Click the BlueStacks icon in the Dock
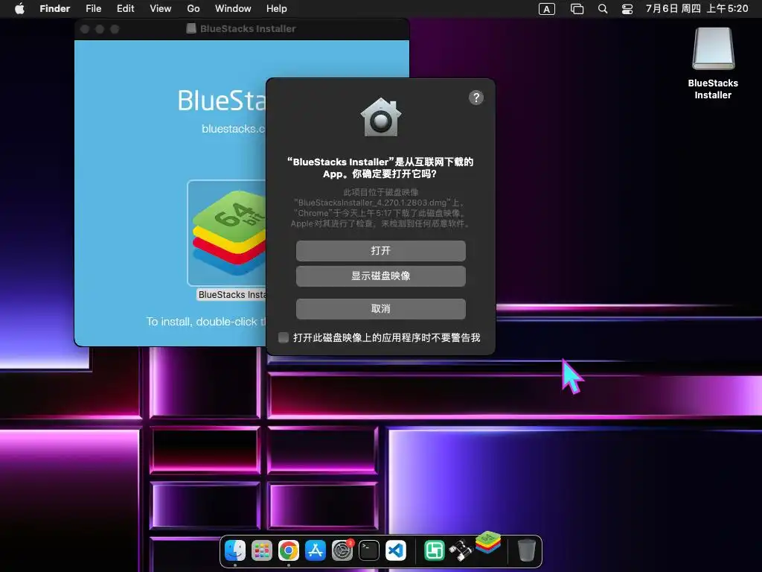 pos(488,543)
